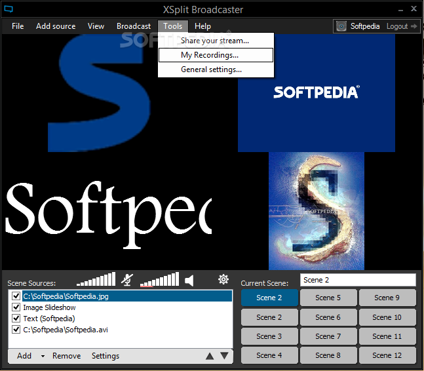Switch to Scene 8

pos(328,355)
